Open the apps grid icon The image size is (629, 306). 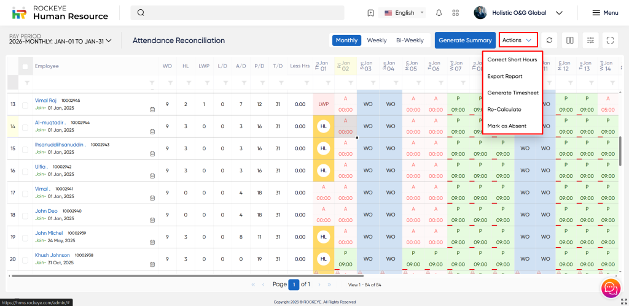(x=455, y=13)
